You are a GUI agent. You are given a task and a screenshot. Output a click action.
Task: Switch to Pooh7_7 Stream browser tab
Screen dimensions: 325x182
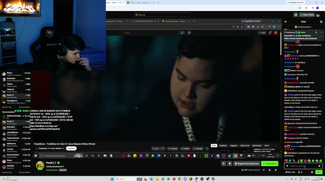tap(140, 3)
